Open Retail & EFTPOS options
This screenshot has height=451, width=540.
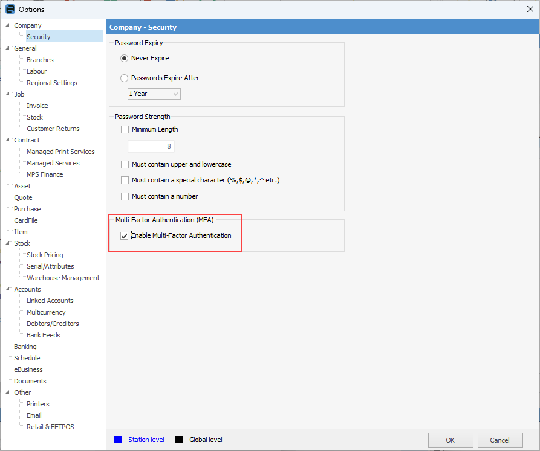click(50, 427)
